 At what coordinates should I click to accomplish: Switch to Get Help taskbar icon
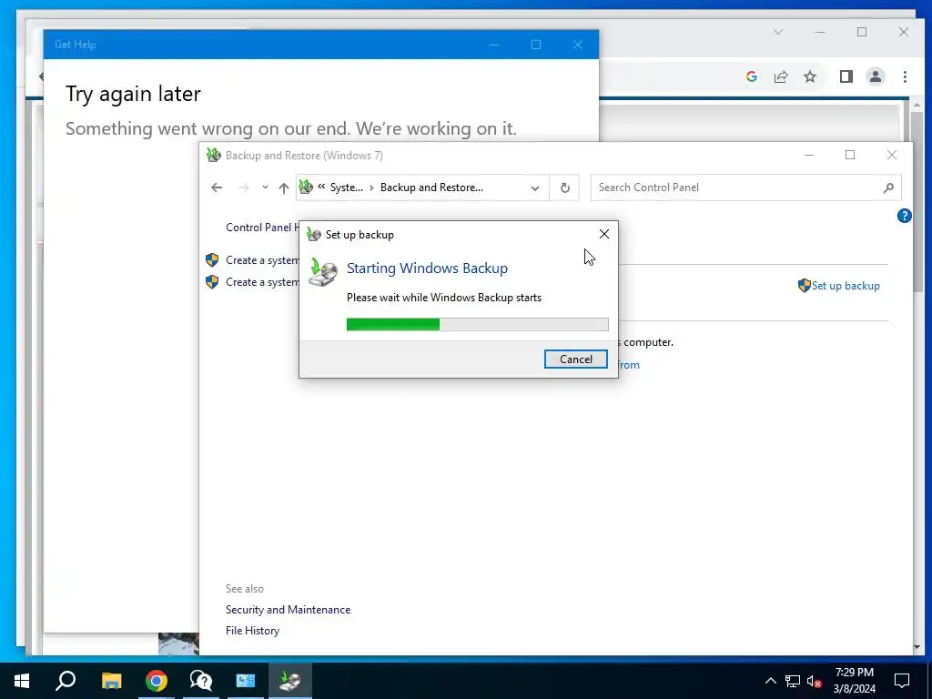[201, 681]
